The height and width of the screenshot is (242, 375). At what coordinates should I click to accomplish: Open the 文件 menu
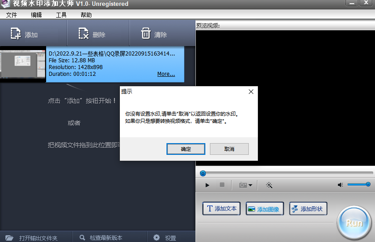[11, 15]
